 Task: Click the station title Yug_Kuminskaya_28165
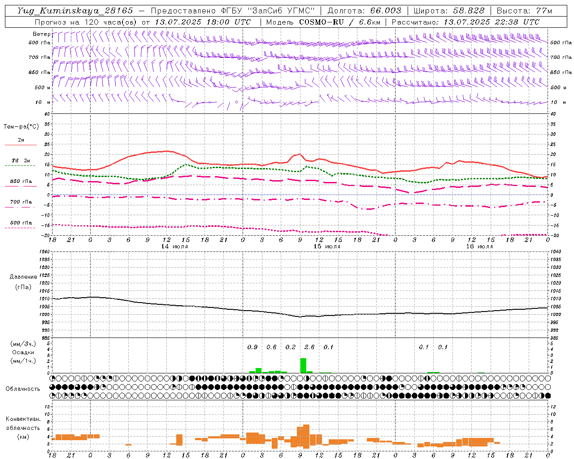coord(75,11)
